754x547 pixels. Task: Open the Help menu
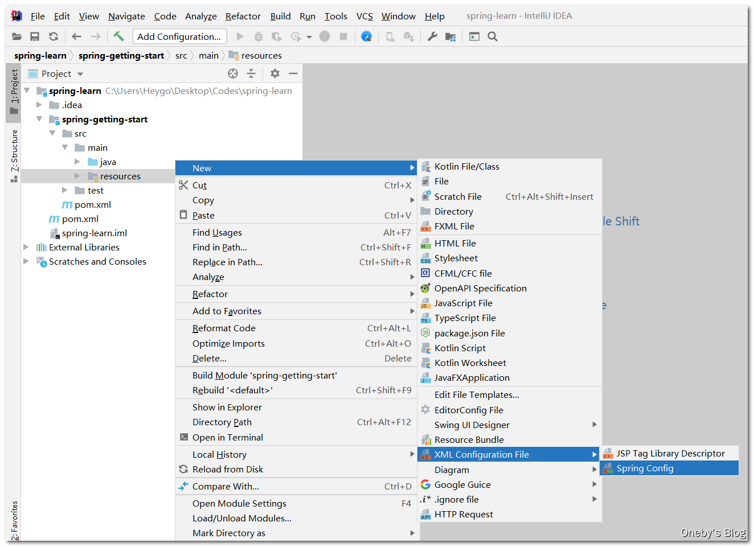[435, 16]
